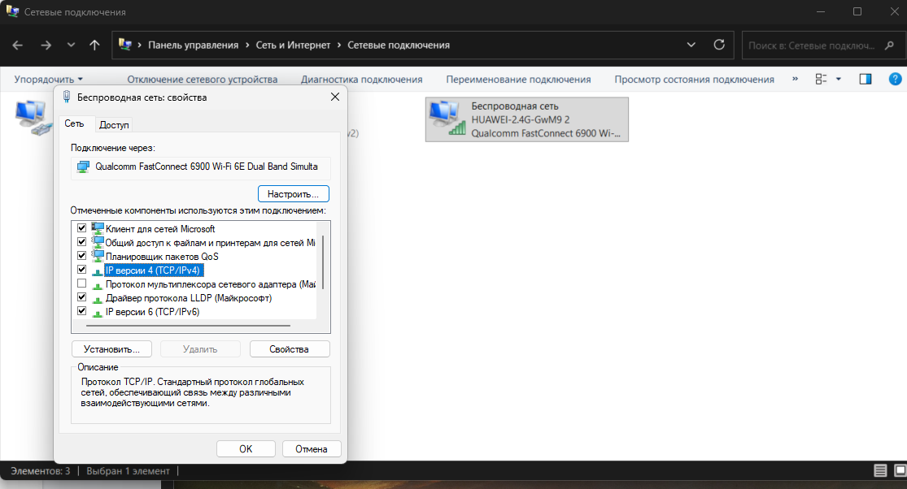The height and width of the screenshot is (489, 907).
Task: Click the Qualcomm FastConnect adapter name field
Action: pyautogui.click(x=201, y=167)
